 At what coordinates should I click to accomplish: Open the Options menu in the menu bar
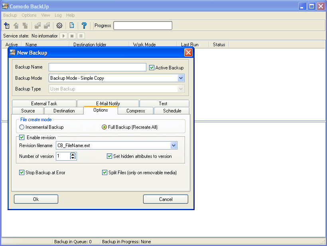[29, 15]
